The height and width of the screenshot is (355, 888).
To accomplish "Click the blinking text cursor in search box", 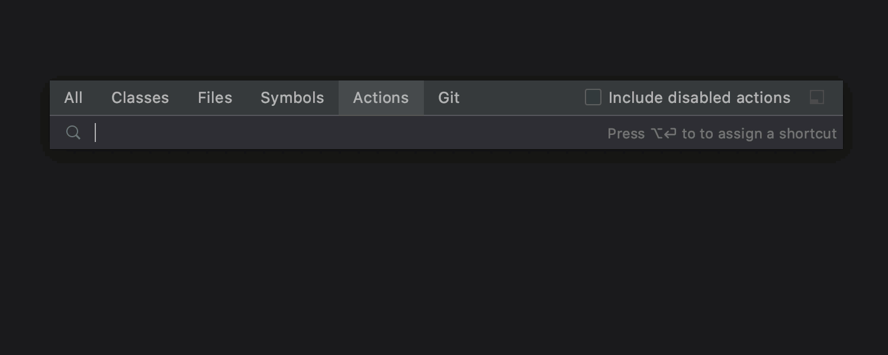I will pyautogui.click(x=95, y=133).
